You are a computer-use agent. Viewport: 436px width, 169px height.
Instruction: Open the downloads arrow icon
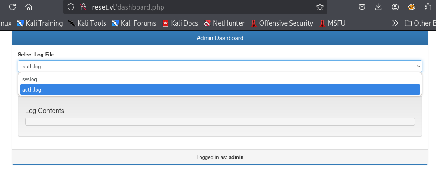[378, 7]
